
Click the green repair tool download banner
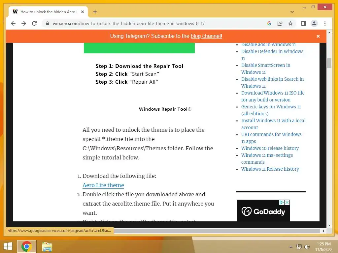click(139, 48)
